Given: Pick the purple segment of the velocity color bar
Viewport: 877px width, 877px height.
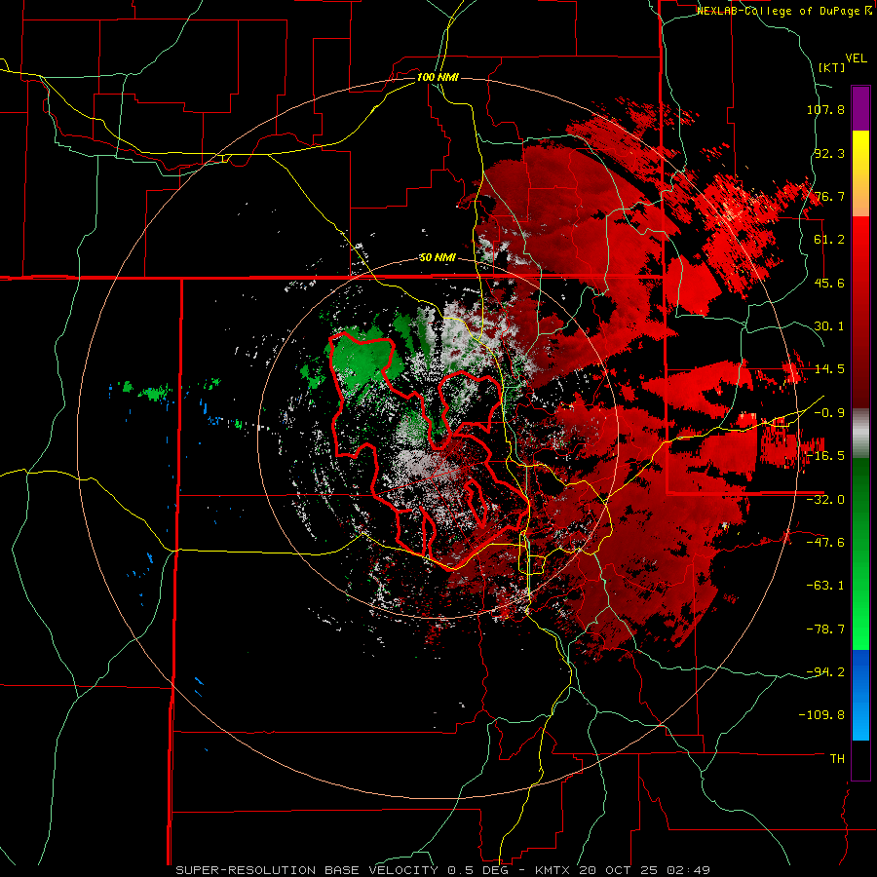Looking at the screenshot, I should pyautogui.click(x=860, y=109).
